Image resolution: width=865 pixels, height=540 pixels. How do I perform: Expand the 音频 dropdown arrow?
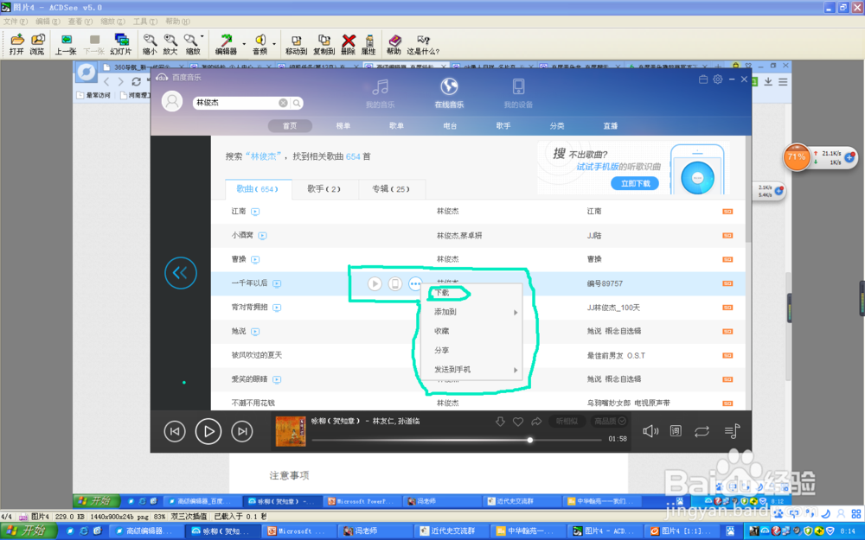(274, 43)
